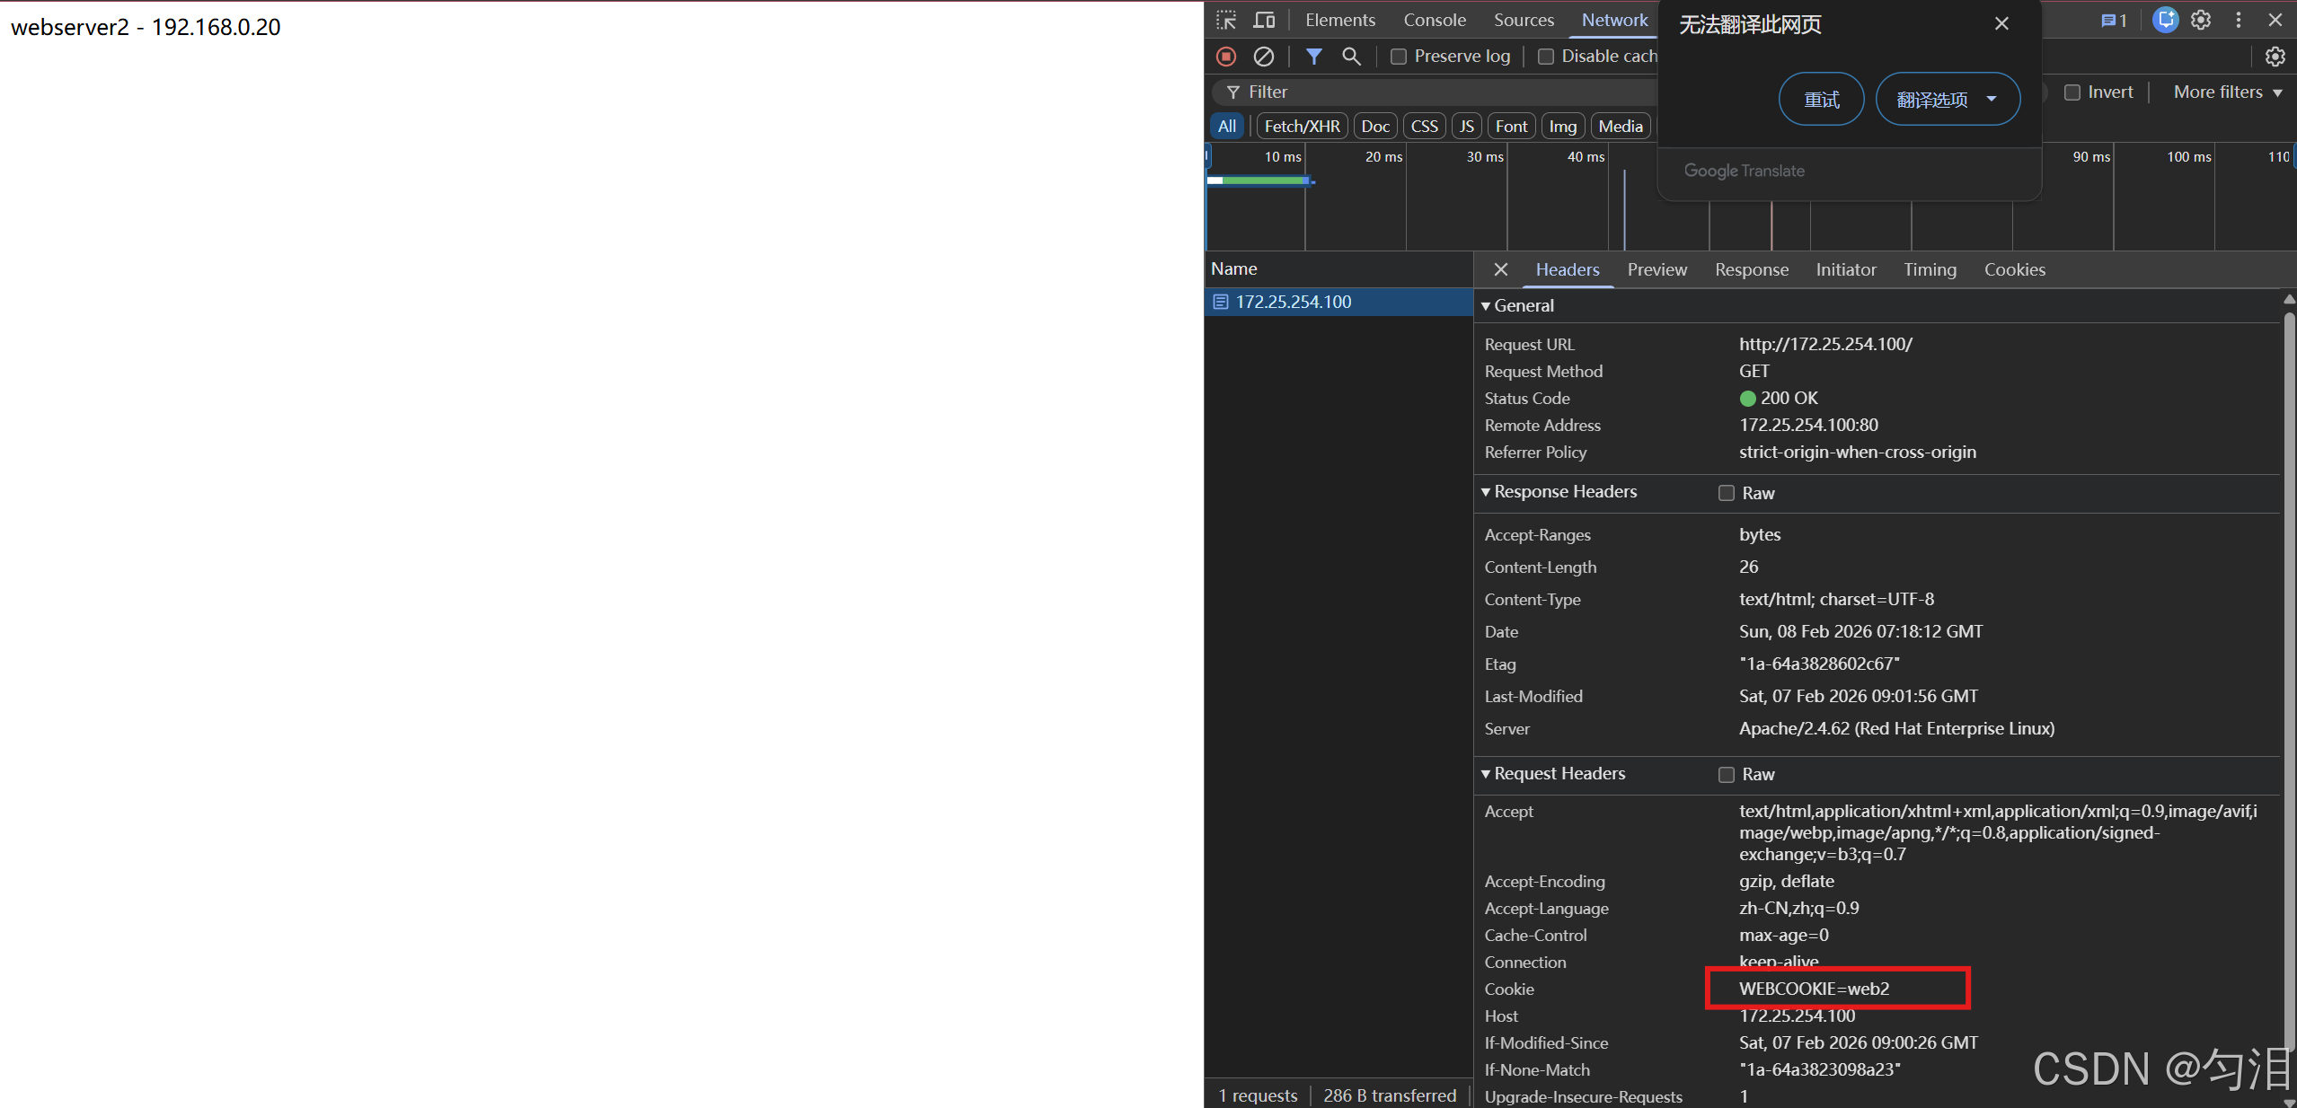Switch to the Console tab
The height and width of the screenshot is (1108, 2297).
pyautogui.click(x=1434, y=20)
